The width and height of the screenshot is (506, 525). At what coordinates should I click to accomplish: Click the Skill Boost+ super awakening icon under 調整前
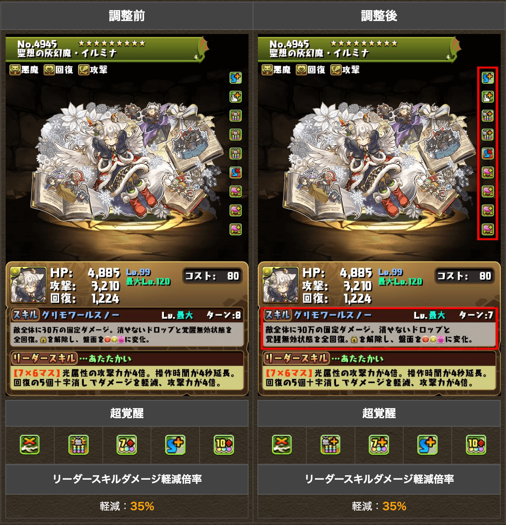pos(175,445)
